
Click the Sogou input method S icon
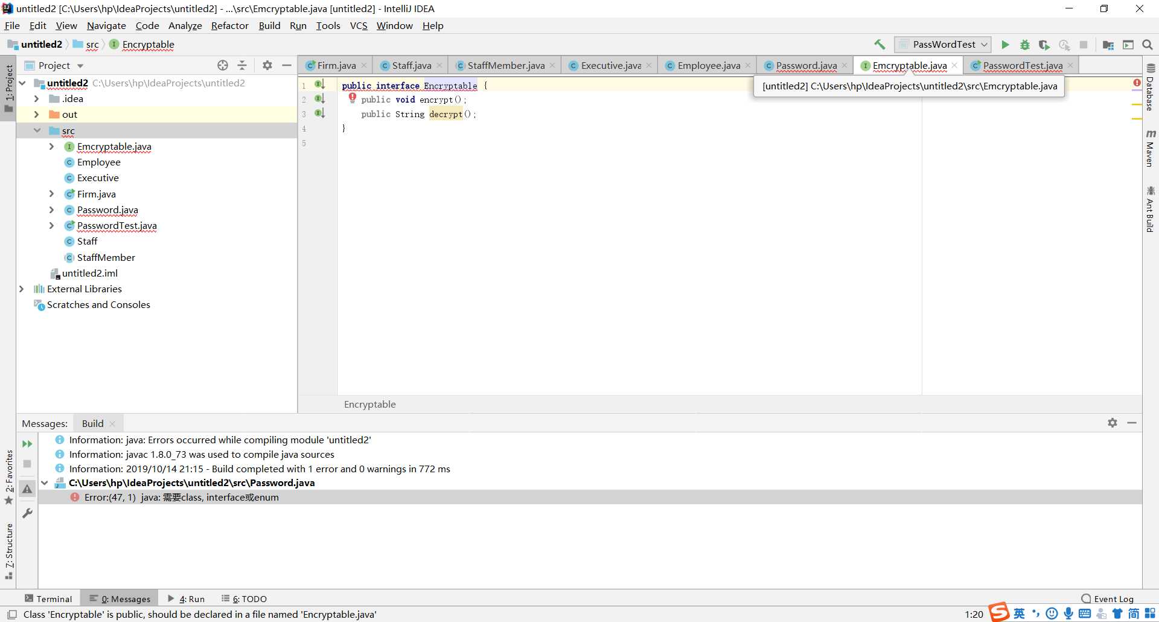998,612
